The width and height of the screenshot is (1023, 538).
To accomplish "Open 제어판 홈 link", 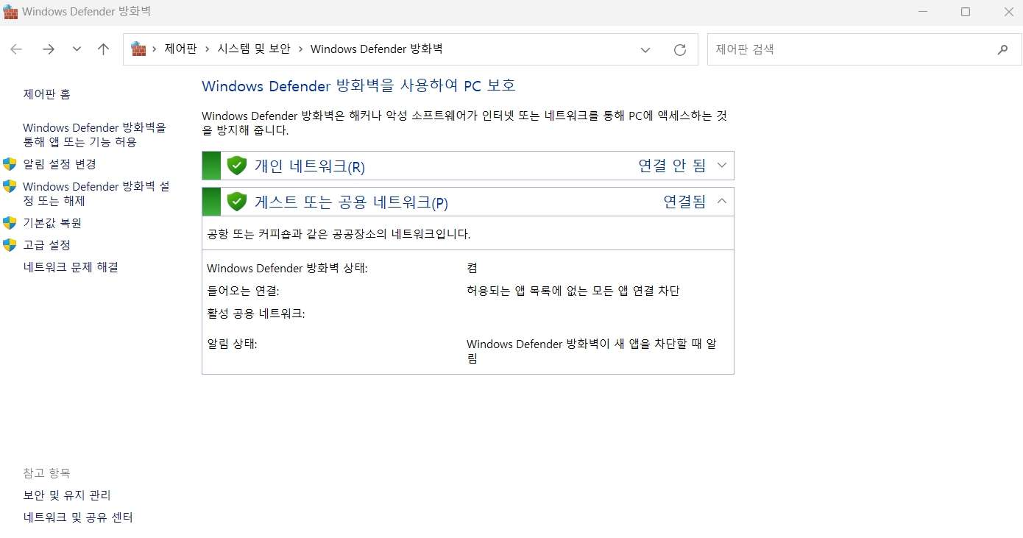I will click(x=47, y=94).
